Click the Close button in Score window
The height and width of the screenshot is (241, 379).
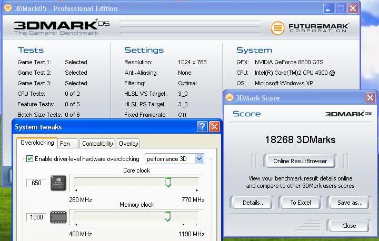(x=348, y=226)
